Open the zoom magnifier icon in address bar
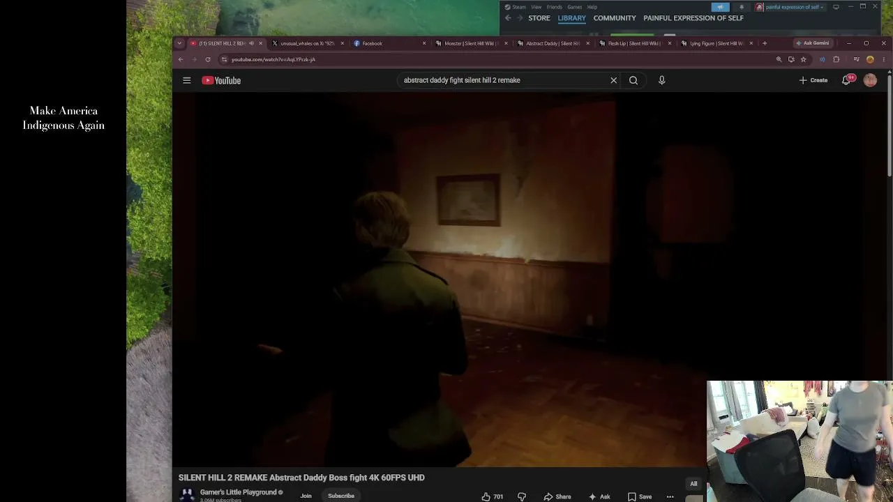Screen dimensions: 893x502 click(779, 59)
